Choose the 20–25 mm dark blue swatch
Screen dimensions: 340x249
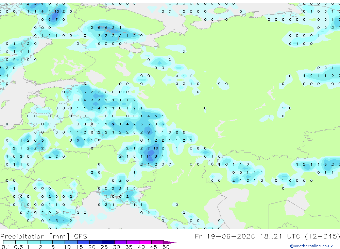pyautogui.click(x=96, y=242)
